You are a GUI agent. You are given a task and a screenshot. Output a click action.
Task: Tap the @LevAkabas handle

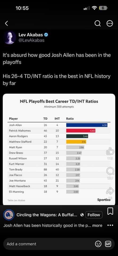pyautogui.click(x=32, y=40)
